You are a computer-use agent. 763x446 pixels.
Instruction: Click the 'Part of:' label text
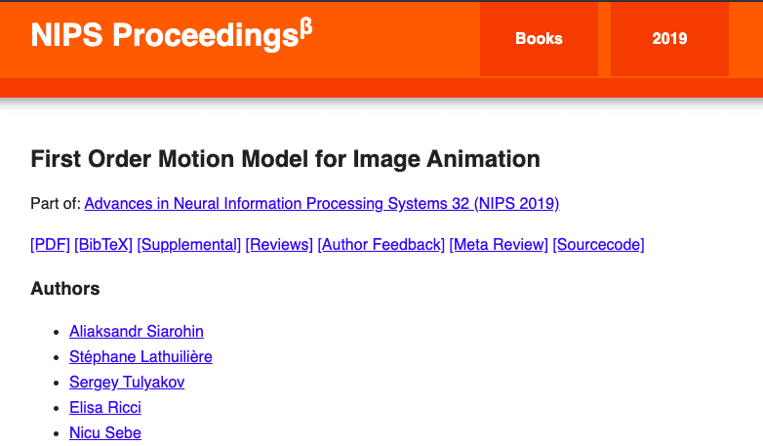tap(56, 204)
